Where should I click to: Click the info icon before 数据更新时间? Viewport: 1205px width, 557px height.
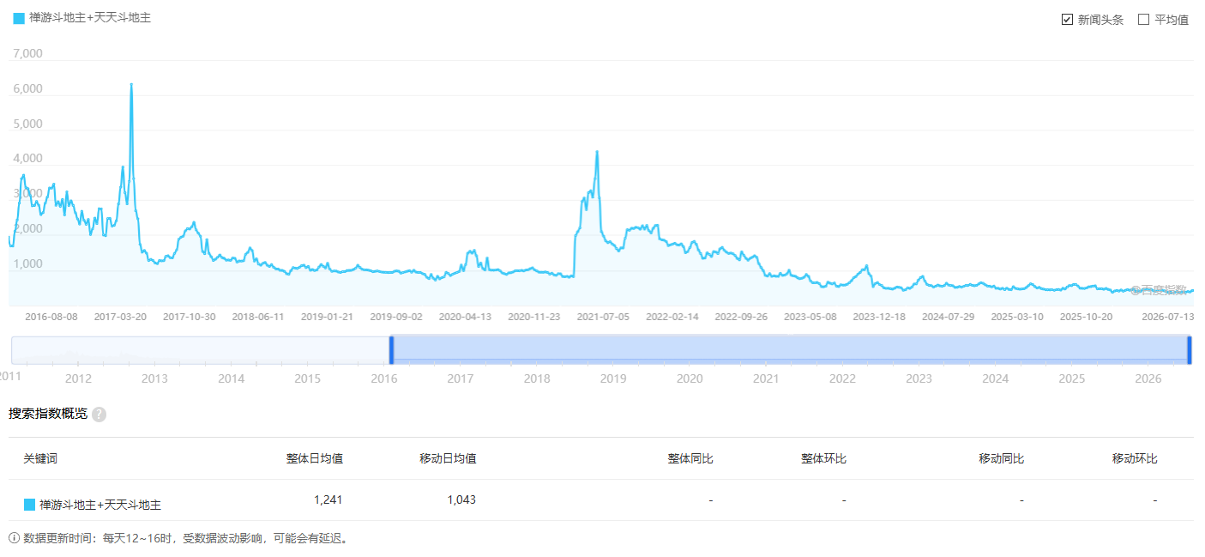pyautogui.click(x=14, y=538)
